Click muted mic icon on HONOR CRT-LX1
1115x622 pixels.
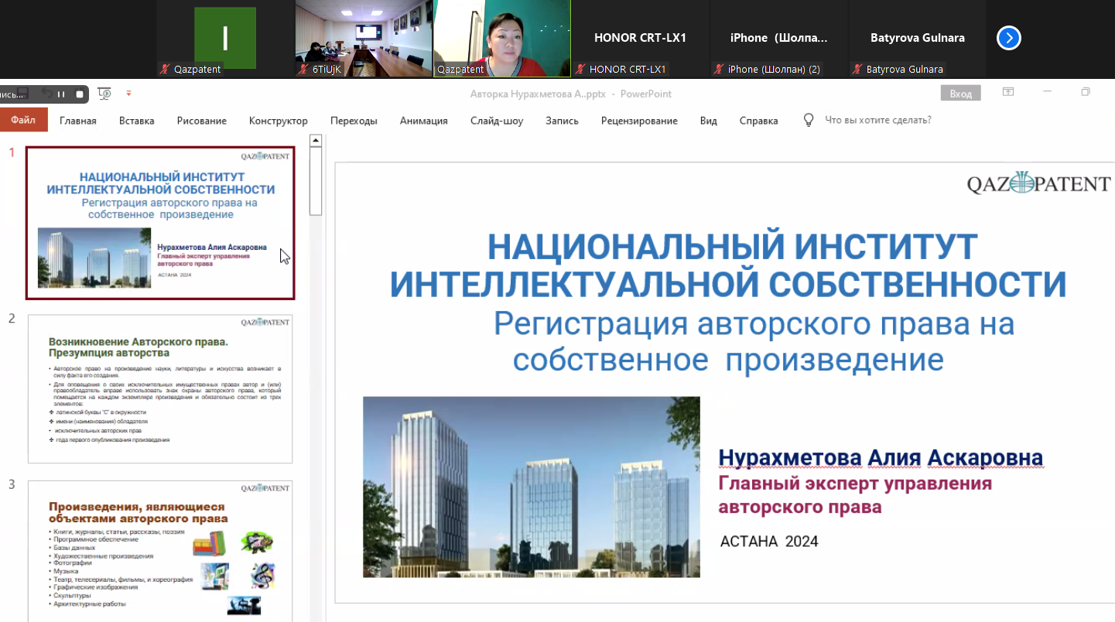580,70
